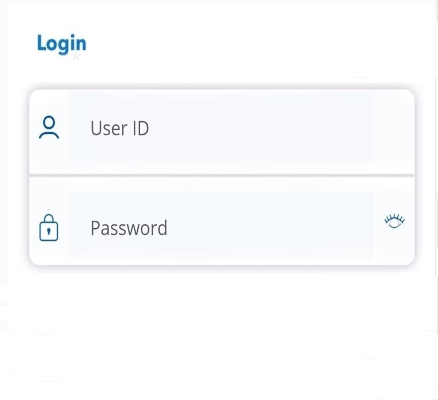Tap the account avatar outline icon
438x400 pixels.
[49, 128]
